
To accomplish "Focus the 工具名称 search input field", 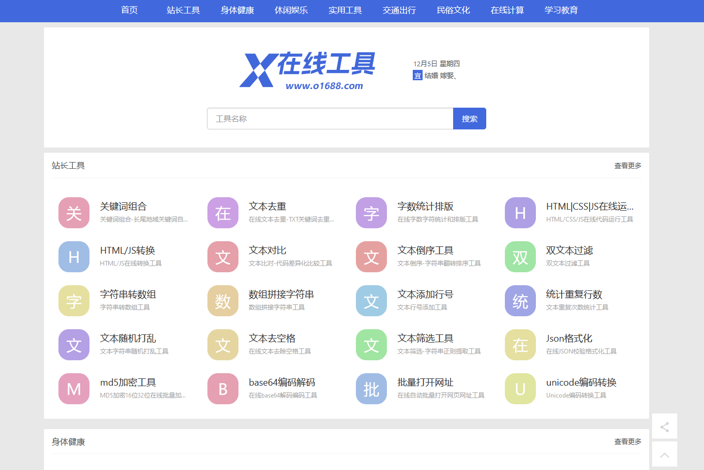I will [x=330, y=119].
